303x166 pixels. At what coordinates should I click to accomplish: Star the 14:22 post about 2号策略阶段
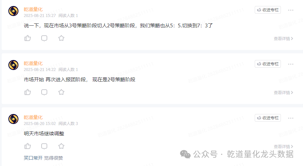point(61,92)
